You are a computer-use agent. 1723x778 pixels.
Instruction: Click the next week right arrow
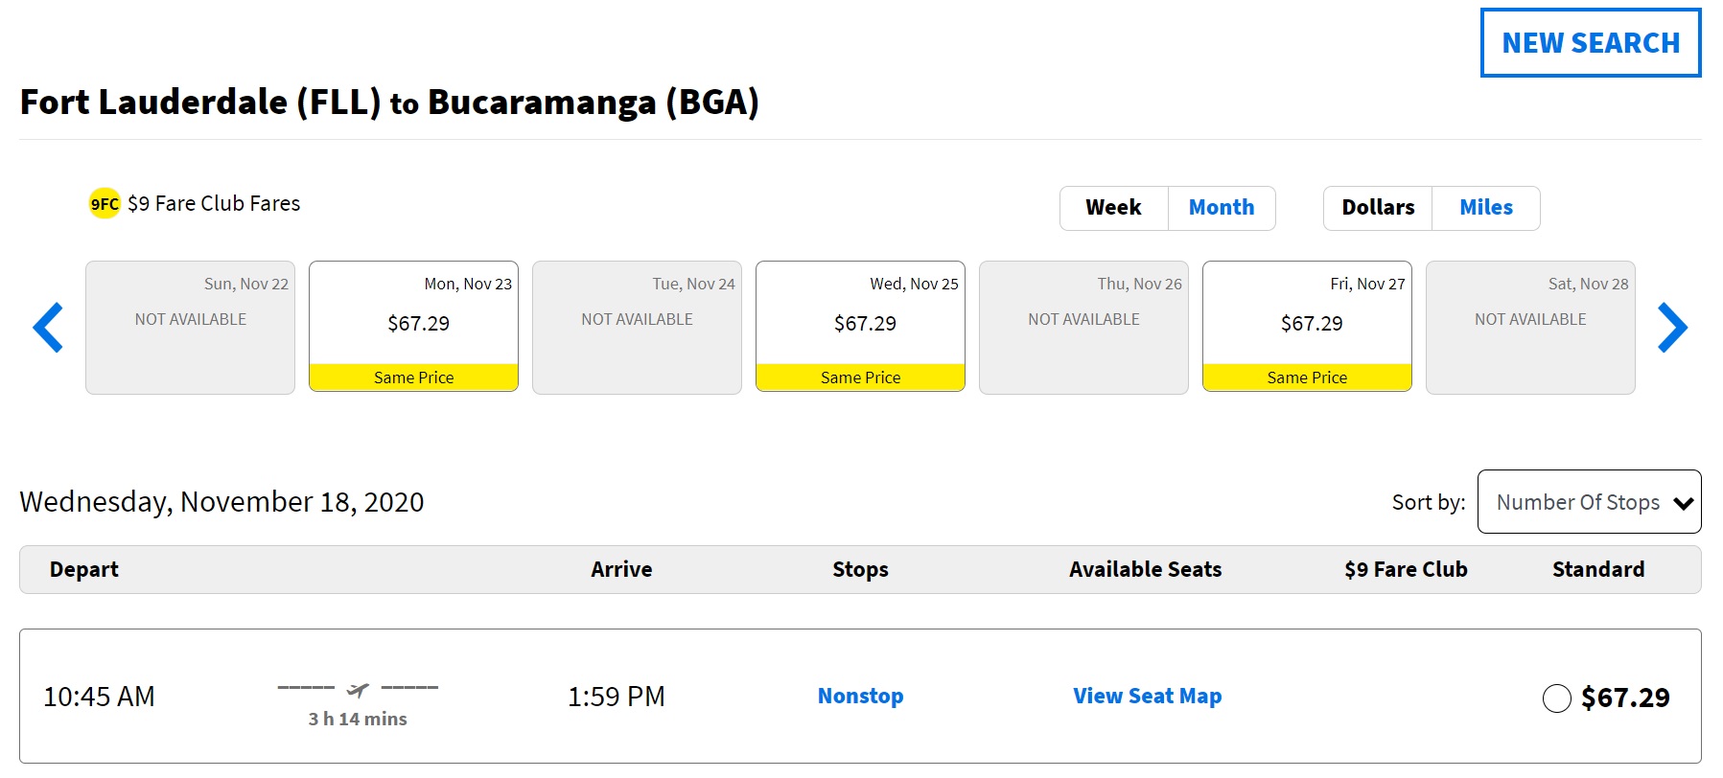tap(1671, 328)
